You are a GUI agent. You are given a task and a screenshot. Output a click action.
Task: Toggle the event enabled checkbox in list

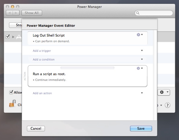tap(8, 37)
